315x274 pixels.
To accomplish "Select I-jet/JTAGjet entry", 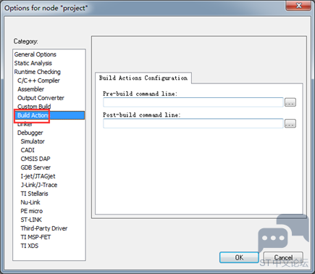I will 38,176.
